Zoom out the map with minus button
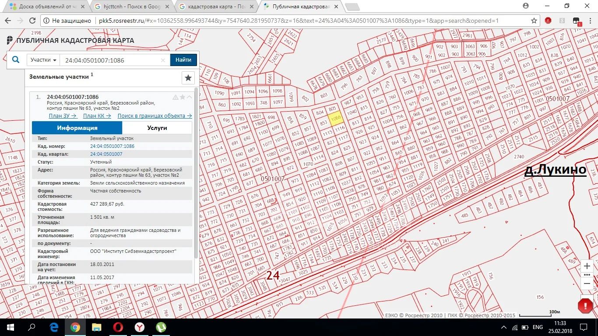This screenshot has width=598, height=336. coord(587,283)
